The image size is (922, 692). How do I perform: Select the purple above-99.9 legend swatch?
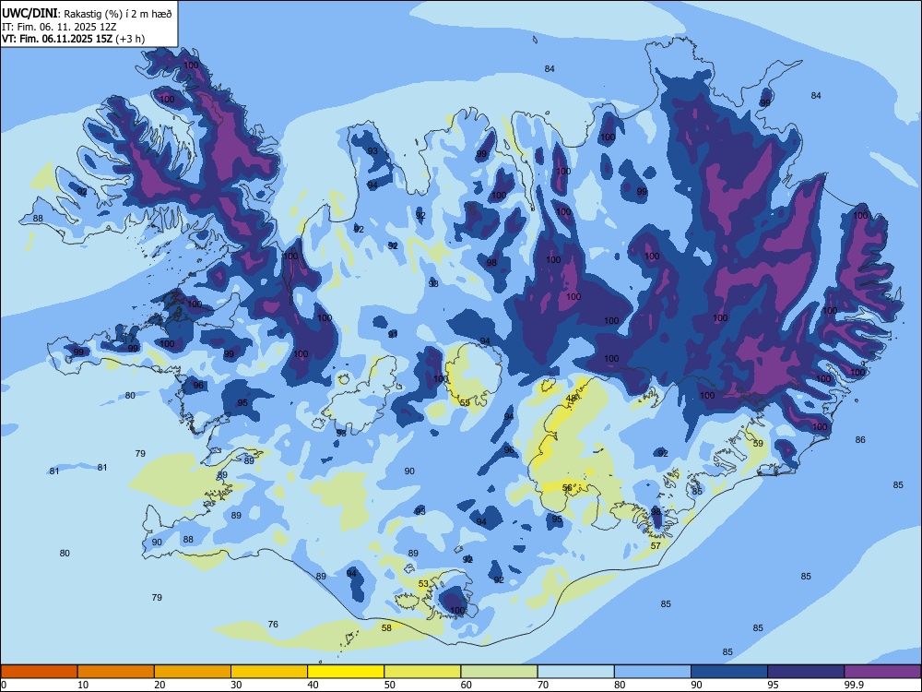pyautogui.click(x=882, y=672)
